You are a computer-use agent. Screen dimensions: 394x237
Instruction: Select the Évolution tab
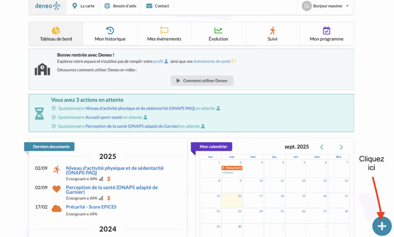[x=218, y=34]
